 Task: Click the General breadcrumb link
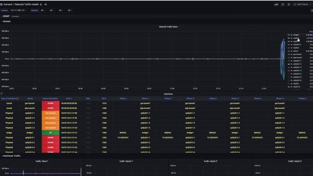click(8, 4)
